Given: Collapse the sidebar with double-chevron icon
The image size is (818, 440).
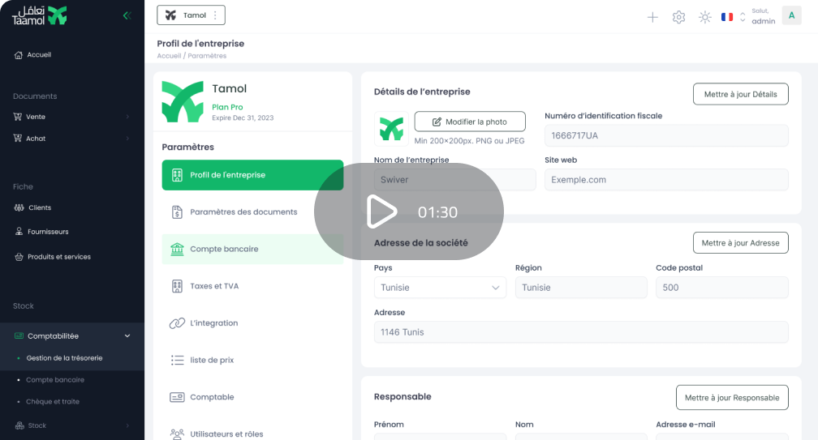Looking at the screenshot, I should (x=127, y=15).
